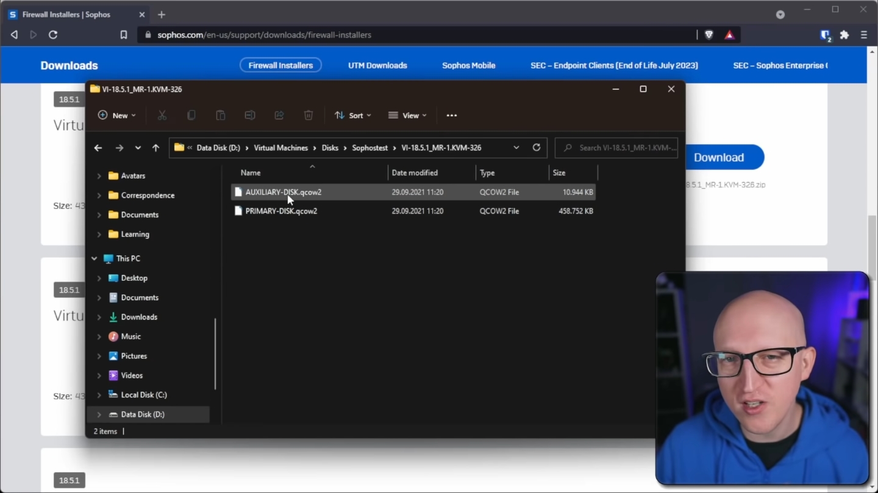Image resolution: width=878 pixels, height=493 pixels.
Task: Select Pictures in the navigation pane
Action: 134,356
